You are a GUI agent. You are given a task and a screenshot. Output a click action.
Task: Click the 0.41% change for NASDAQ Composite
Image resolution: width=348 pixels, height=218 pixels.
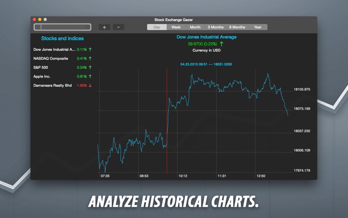[x=82, y=58]
